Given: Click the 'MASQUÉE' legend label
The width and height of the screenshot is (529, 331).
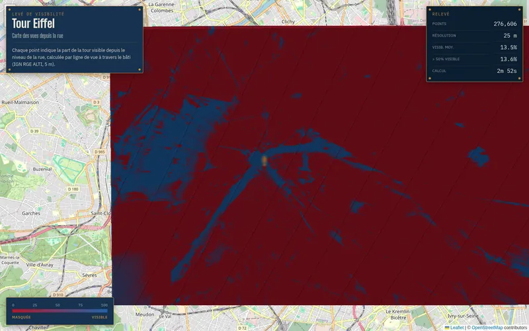Looking at the screenshot, I should (x=21, y=317).
